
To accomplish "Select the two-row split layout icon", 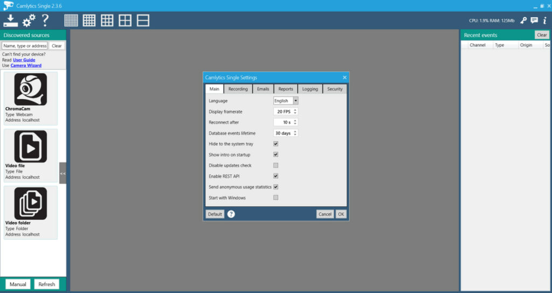I will click(143, 20).
